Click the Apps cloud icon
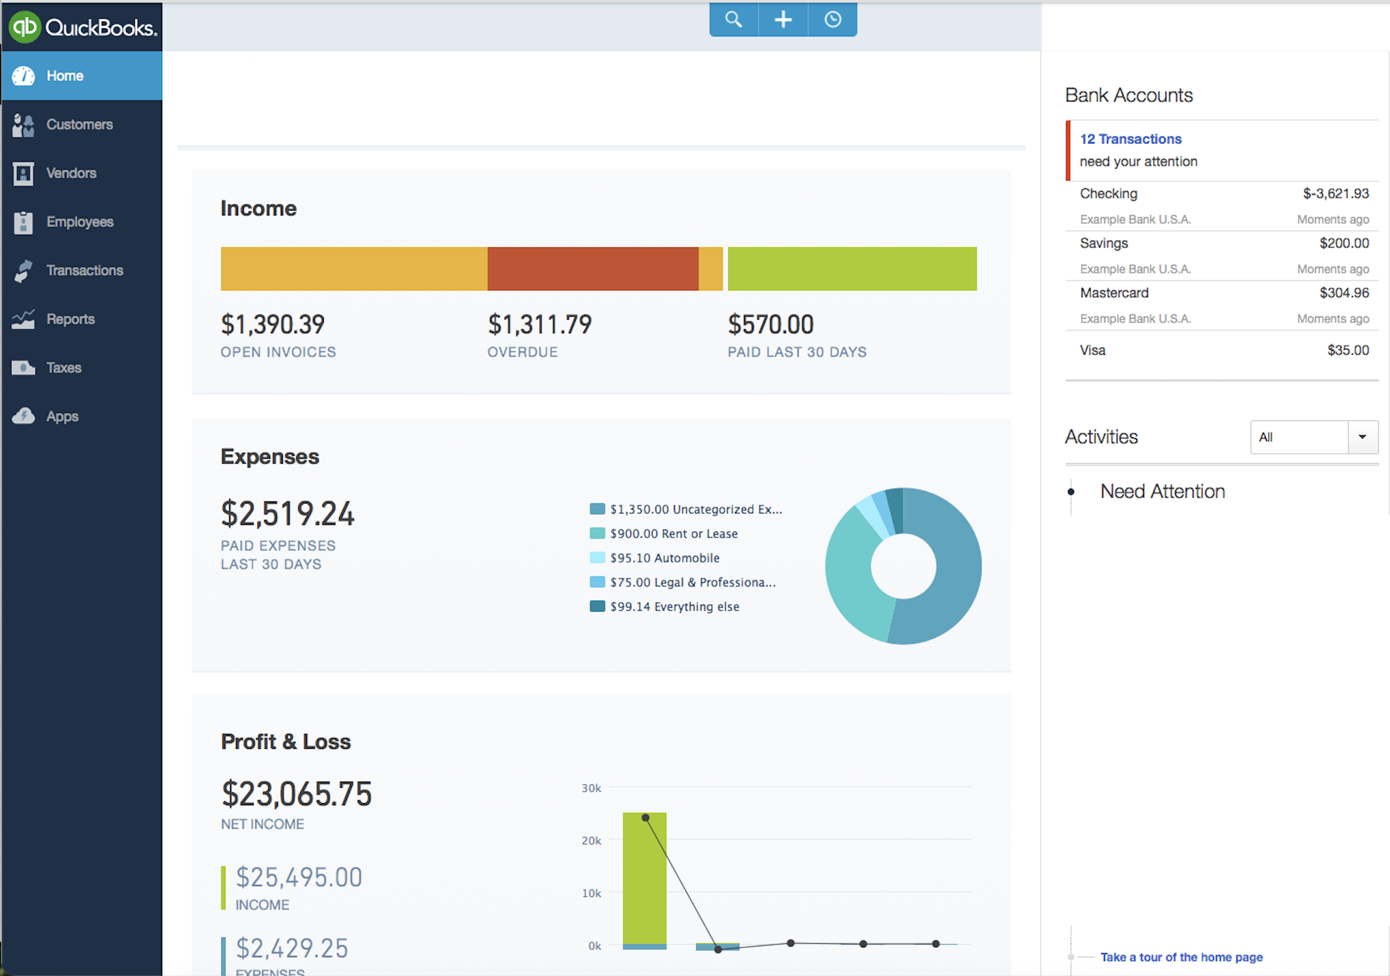 pyautogui.click(x=23, y=416)
